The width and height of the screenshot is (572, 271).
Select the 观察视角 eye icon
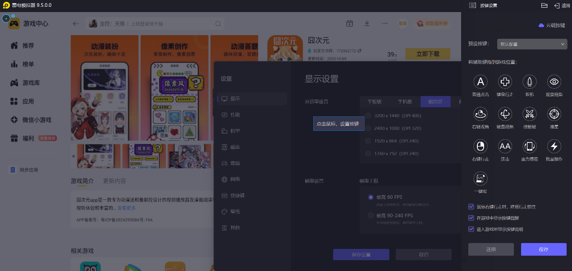[x=554, y=82]
